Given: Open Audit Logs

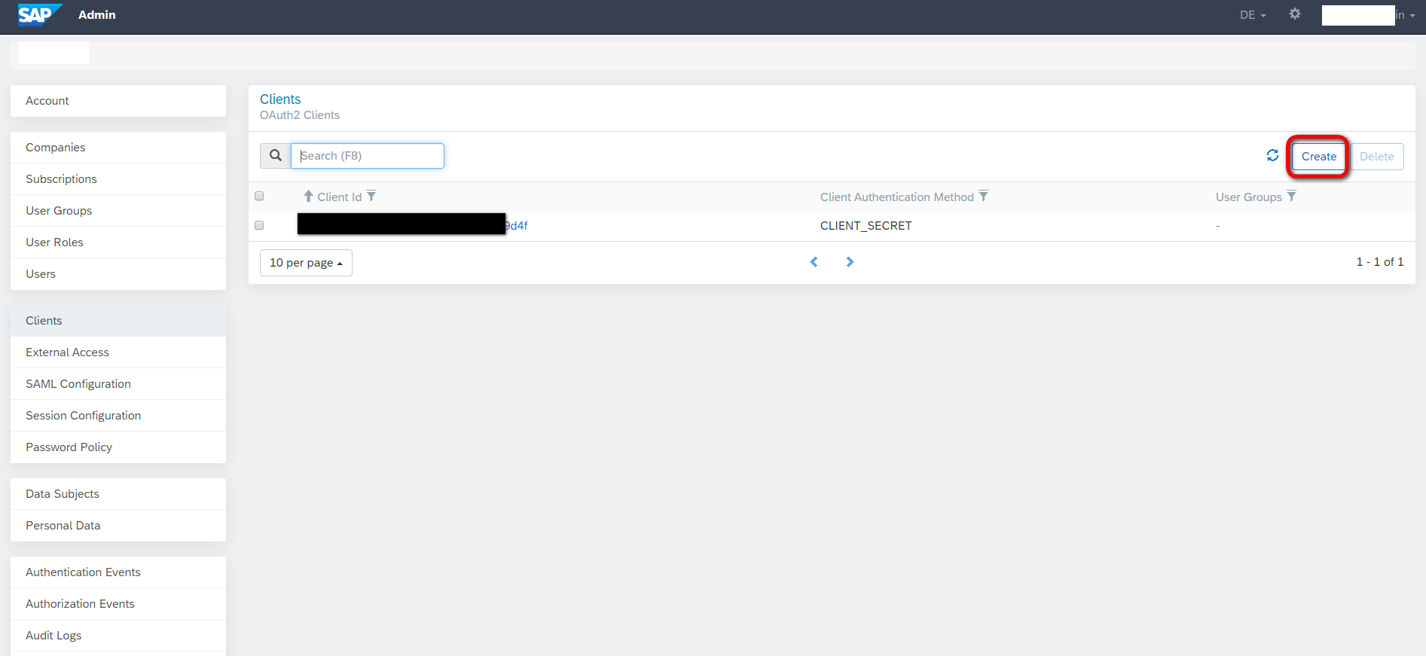Looking at the screenshot, I should (118, 636).
